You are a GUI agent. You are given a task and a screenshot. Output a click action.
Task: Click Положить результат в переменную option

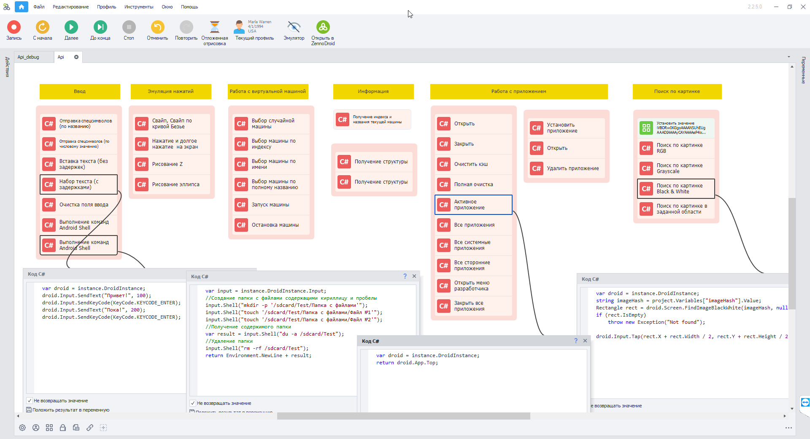(x=70, y=410)
